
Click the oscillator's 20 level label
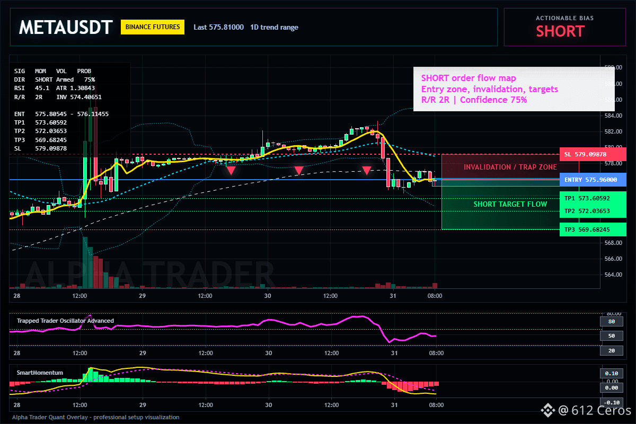[x=611, y=351]
